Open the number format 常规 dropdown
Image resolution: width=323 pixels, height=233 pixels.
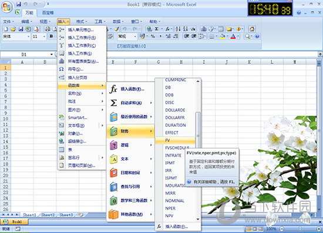(x=135, y=36)
